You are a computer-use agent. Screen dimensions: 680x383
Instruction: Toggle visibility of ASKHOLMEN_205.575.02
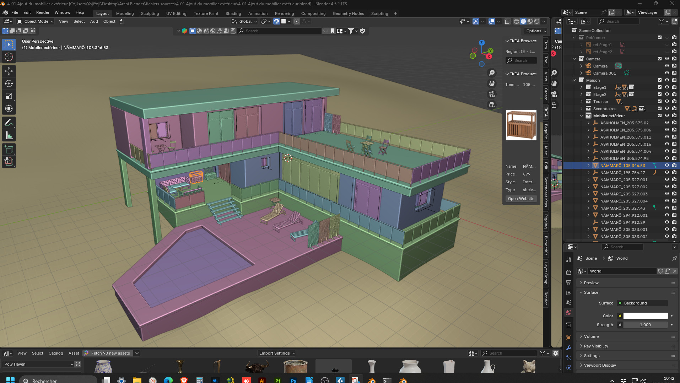(667, 123)
